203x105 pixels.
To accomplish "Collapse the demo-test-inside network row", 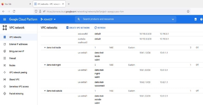I will click(x=45, y=48).
